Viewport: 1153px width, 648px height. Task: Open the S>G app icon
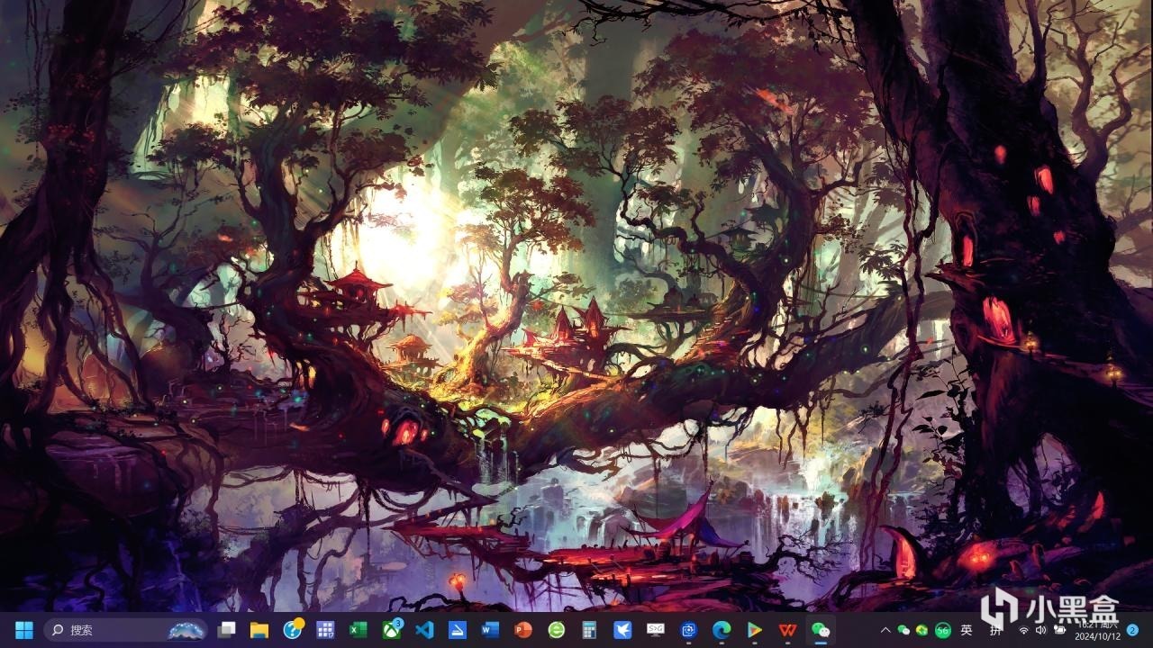656,630
